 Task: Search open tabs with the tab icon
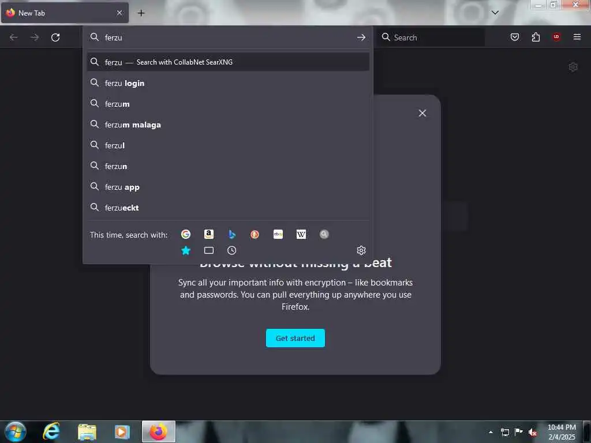[x=209, y=250]
